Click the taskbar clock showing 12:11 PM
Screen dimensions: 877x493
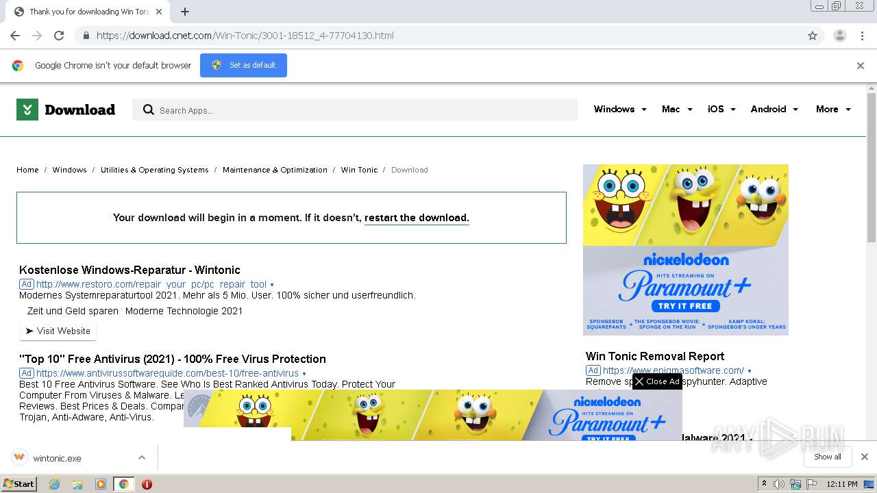[842, 484]
